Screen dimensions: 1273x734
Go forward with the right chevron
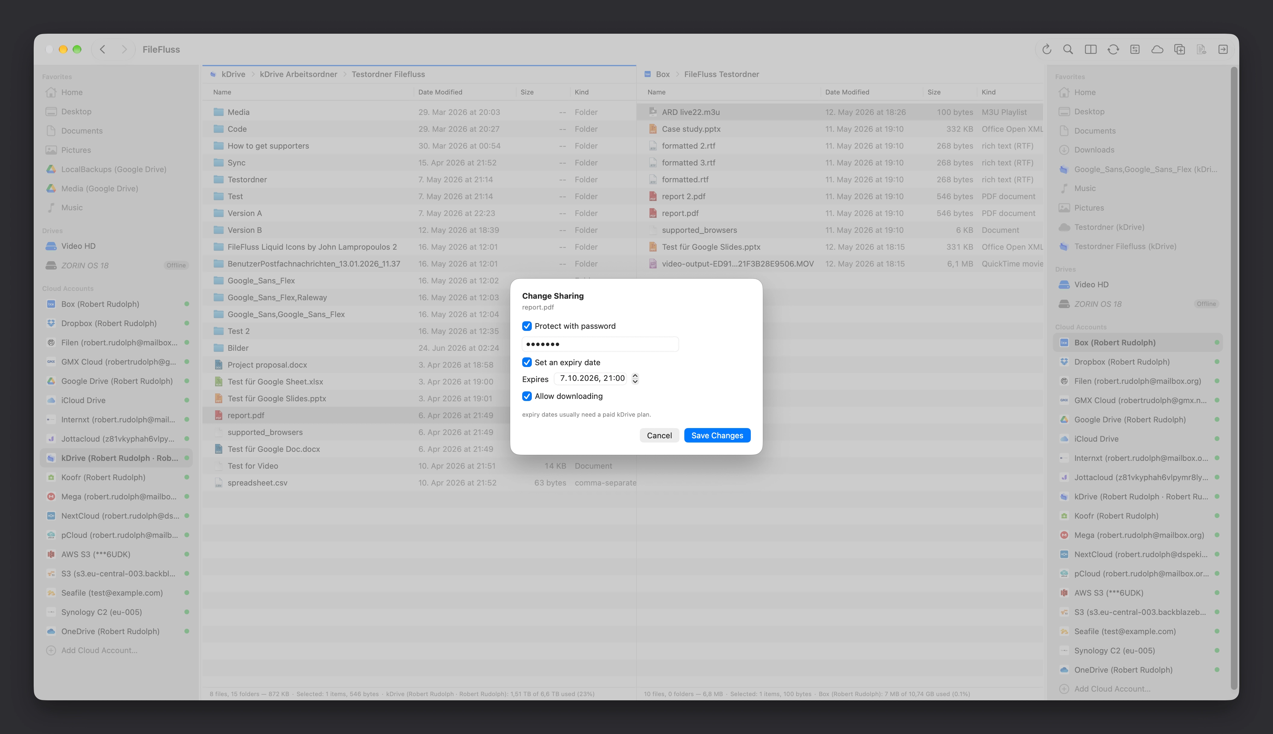(124, 49)
